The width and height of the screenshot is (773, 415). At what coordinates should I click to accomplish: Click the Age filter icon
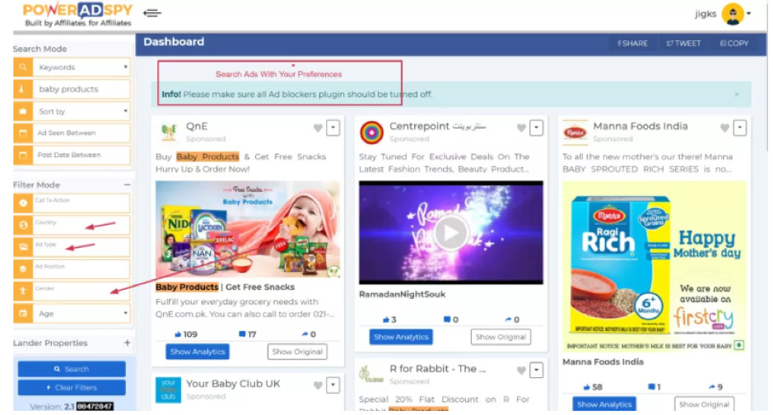(x=23, y=314)
